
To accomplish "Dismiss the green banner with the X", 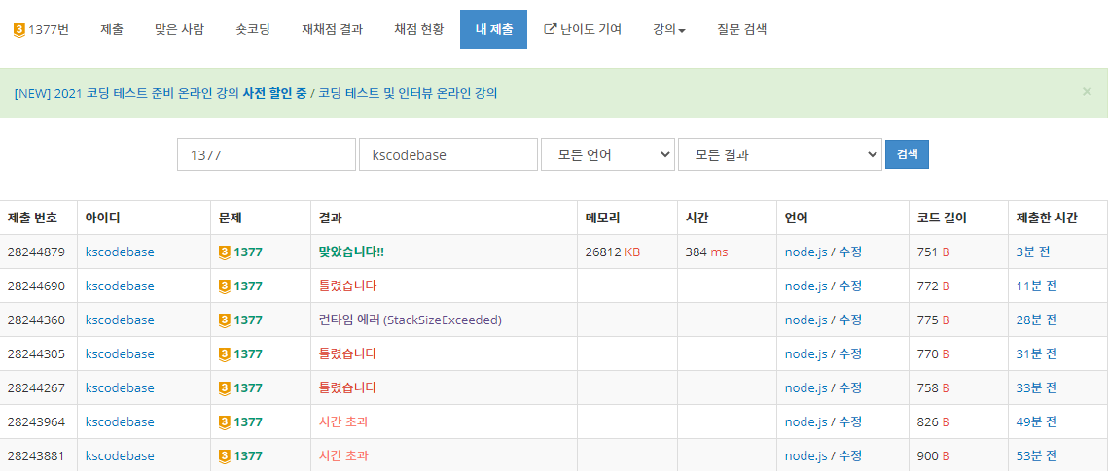I will tap(1087, 91).
